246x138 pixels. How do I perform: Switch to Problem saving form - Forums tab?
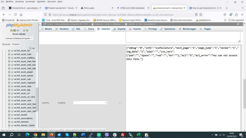(x=61, y=8)
